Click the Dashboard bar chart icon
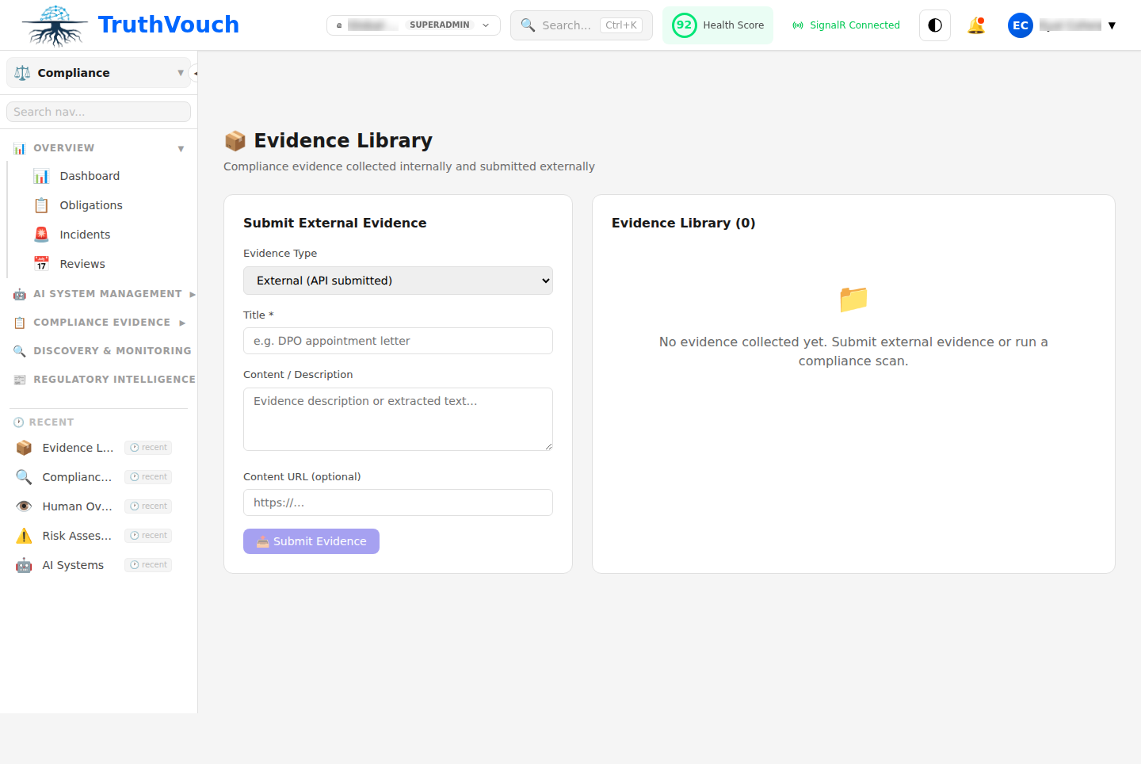Image resolution: width=1141 pixels, height=764 pixels. point(41,176)
